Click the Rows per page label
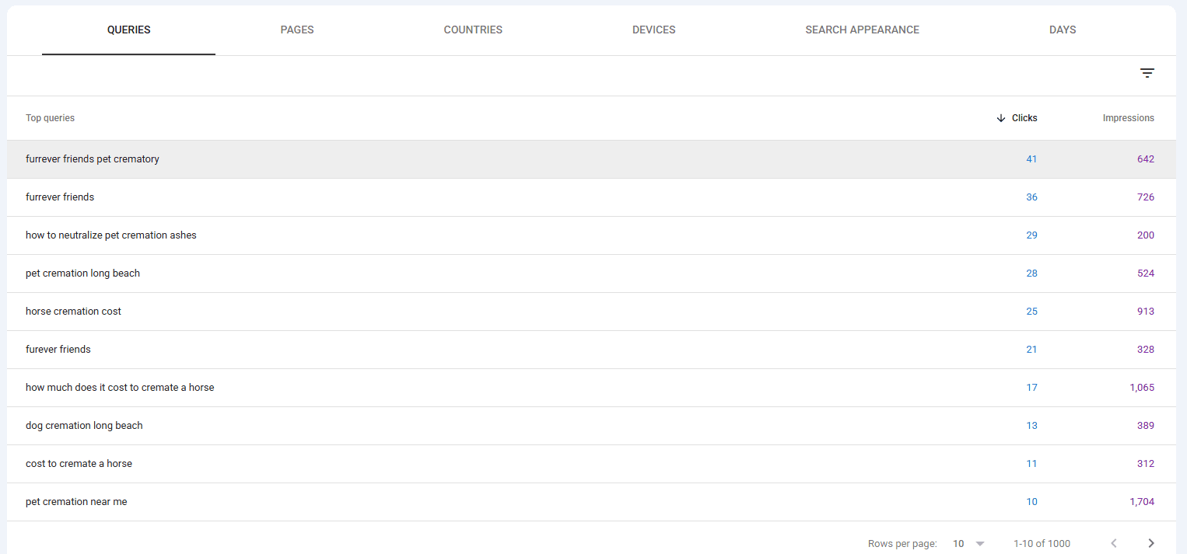 click(x=902, y=544)
